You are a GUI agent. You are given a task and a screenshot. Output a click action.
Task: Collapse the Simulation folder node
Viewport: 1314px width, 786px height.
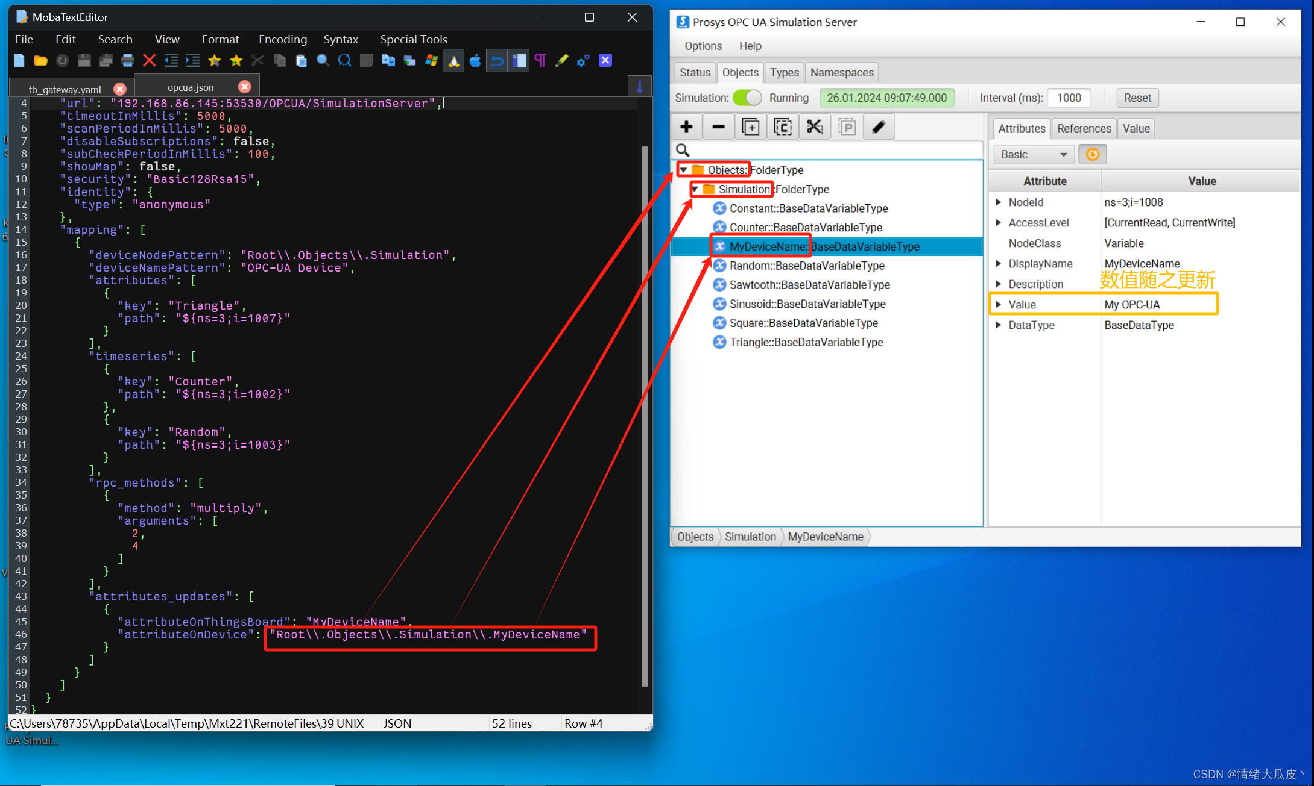[695, 190]
